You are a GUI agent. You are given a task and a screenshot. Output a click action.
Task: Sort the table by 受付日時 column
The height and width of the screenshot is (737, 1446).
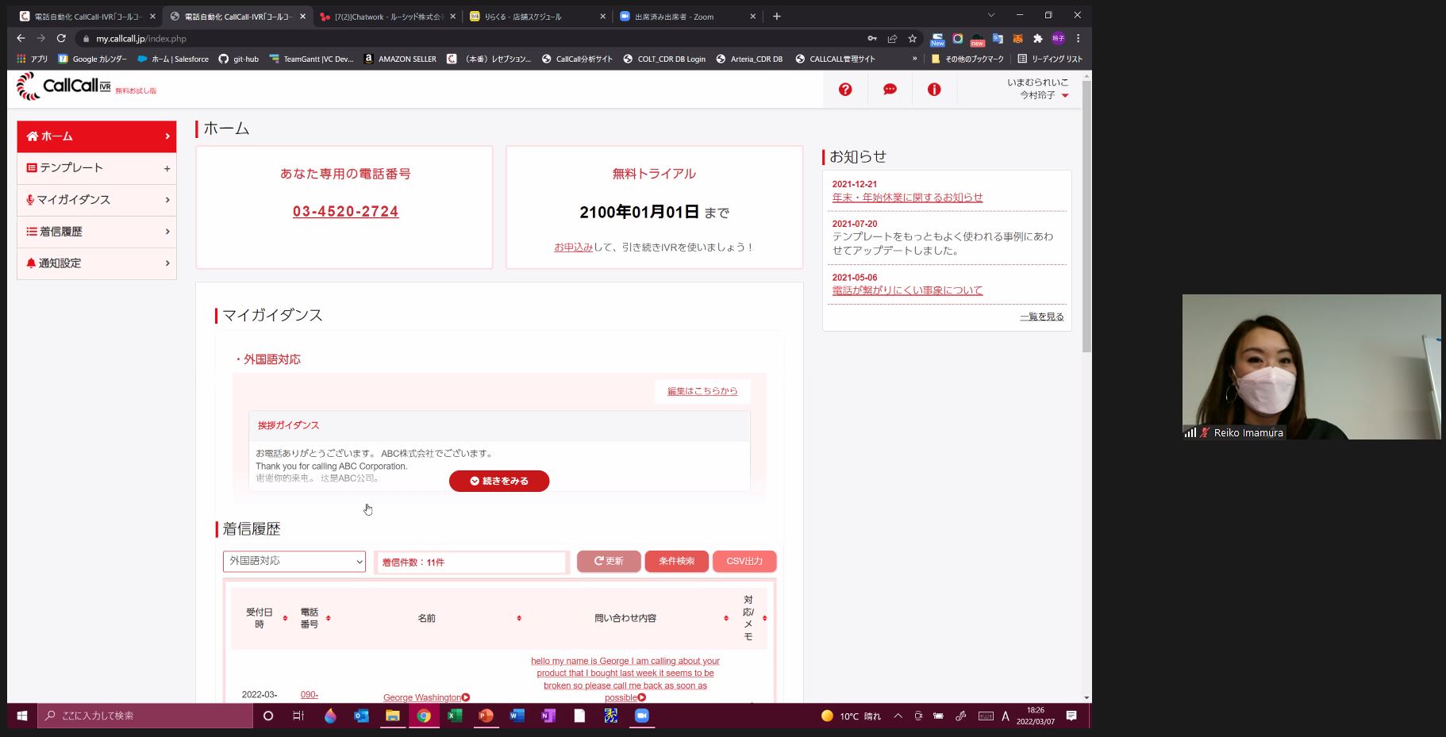[x=285, y=618]
